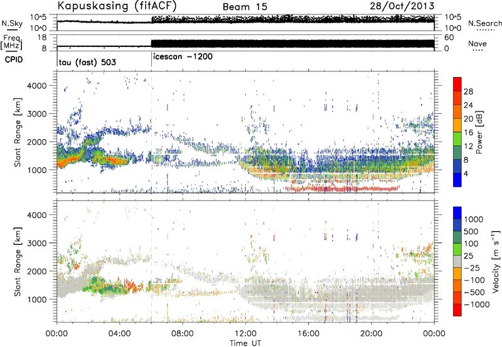502x347 pixels.
Task: Click the 'Nave' legend label
Action: (478, 44)
